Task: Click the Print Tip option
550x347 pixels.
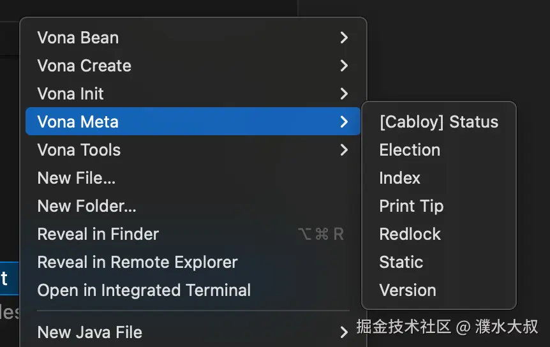Action: tap(411, 206)
